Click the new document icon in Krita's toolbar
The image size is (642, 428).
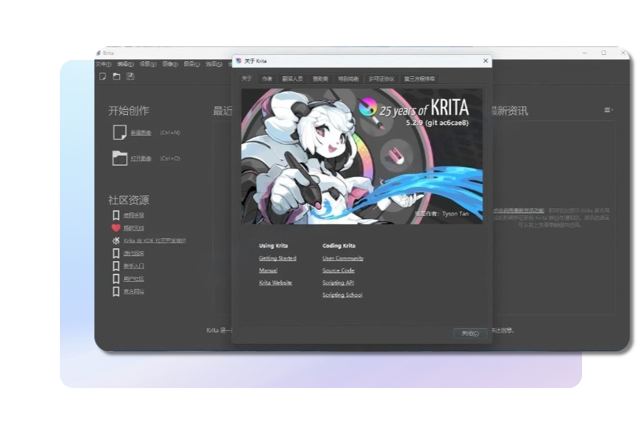(x=103, y=76)
